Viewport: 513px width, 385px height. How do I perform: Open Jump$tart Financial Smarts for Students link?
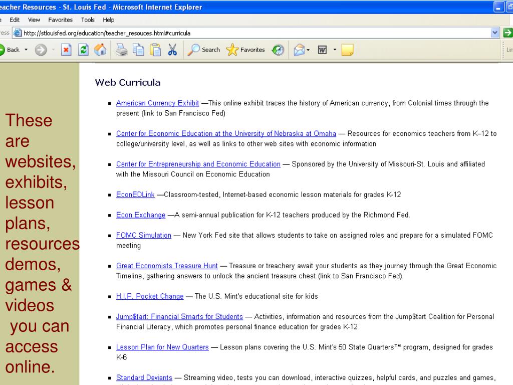tap(180, 317)
